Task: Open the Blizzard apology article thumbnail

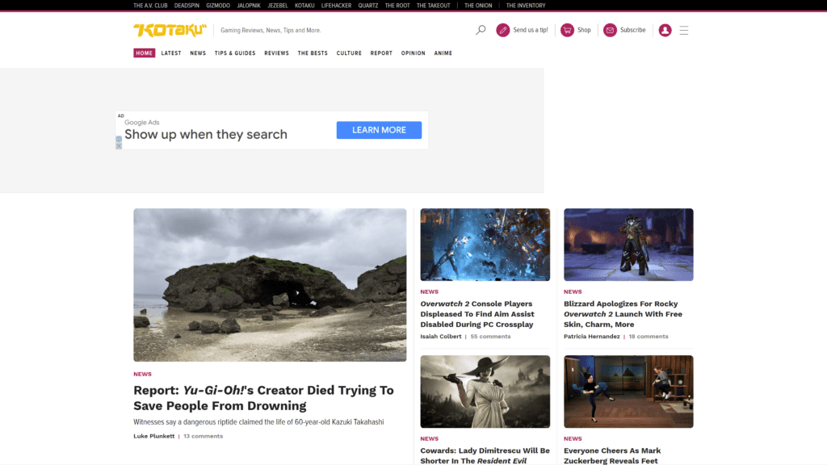Action: click(628, 245)
